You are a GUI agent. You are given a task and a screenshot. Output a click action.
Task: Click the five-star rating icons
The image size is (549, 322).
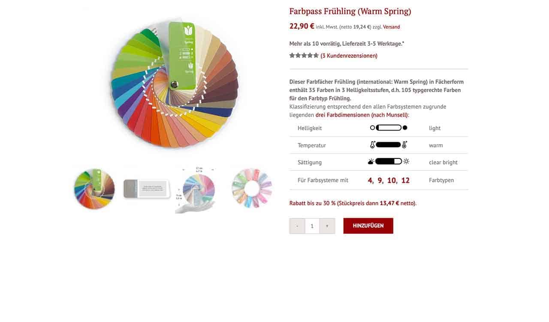(x=304, y=56)
